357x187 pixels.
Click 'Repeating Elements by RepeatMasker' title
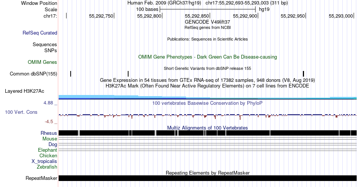click(x=207, y=173)
